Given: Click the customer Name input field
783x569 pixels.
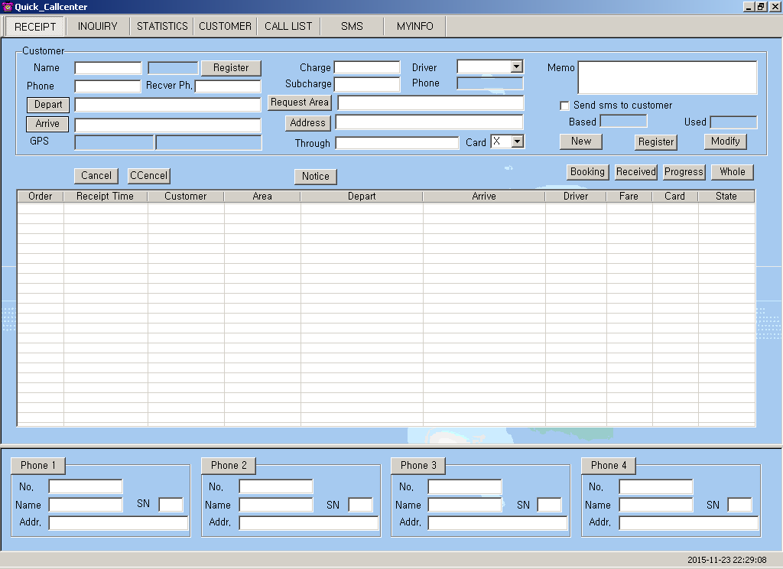Looking at the screenshot, I should [108, 68].
